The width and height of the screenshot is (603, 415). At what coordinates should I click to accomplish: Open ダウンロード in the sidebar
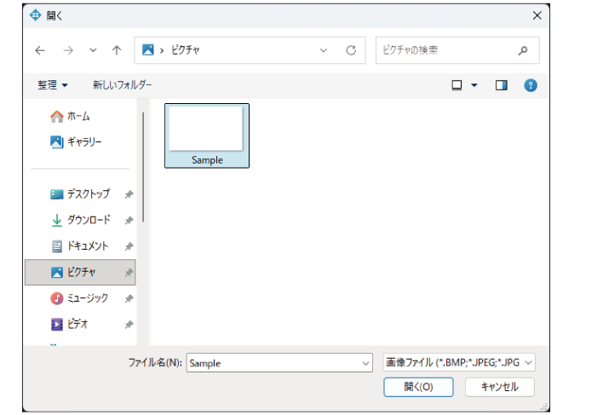pyautogui.click(x=80, y=220)
